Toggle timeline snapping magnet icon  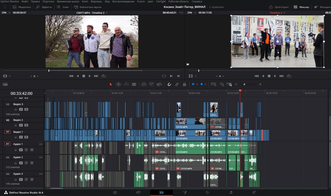[x=169, y=85]
